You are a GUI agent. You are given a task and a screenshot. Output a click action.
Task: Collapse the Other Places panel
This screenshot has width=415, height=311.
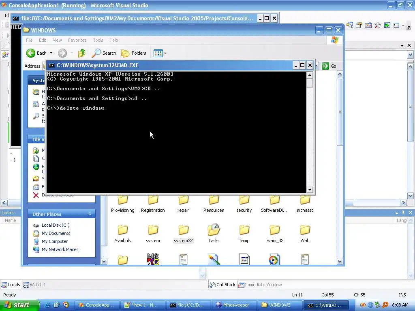(90, 214)
